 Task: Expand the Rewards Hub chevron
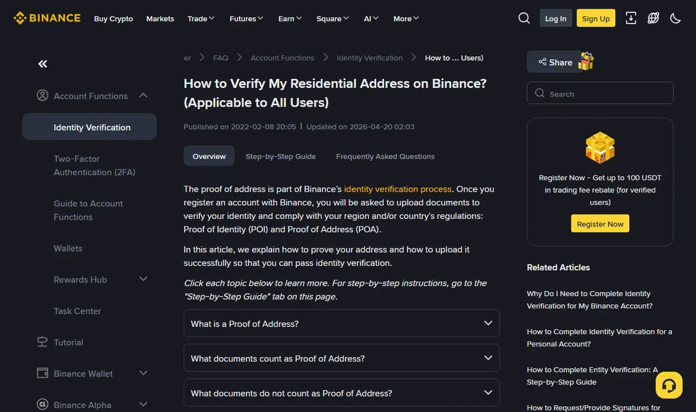144,279
